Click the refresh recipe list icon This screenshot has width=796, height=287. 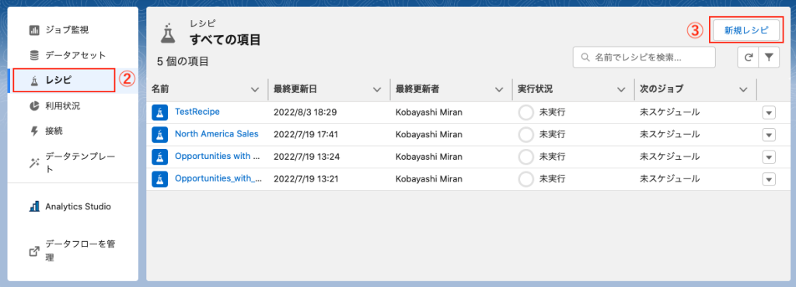(x=748, y=57)
